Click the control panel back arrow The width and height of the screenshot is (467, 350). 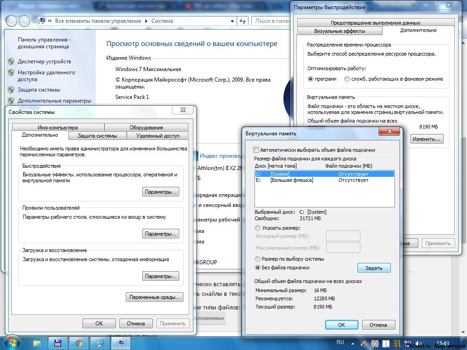coord(11,21)
